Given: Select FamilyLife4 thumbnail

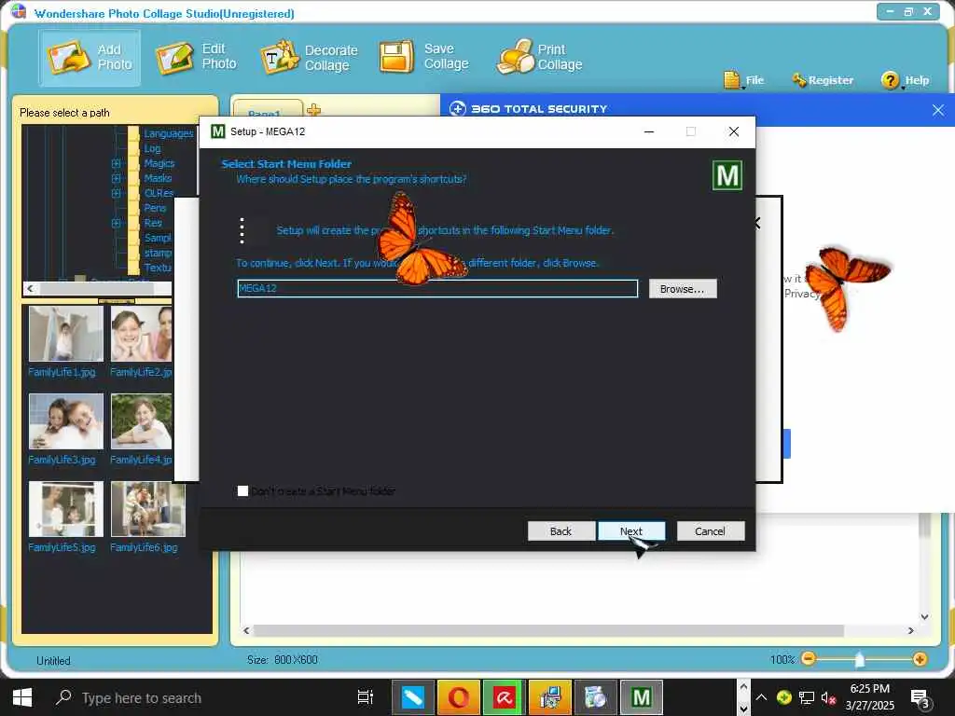Looking at the screenshot, I should [x=142, y=421].
